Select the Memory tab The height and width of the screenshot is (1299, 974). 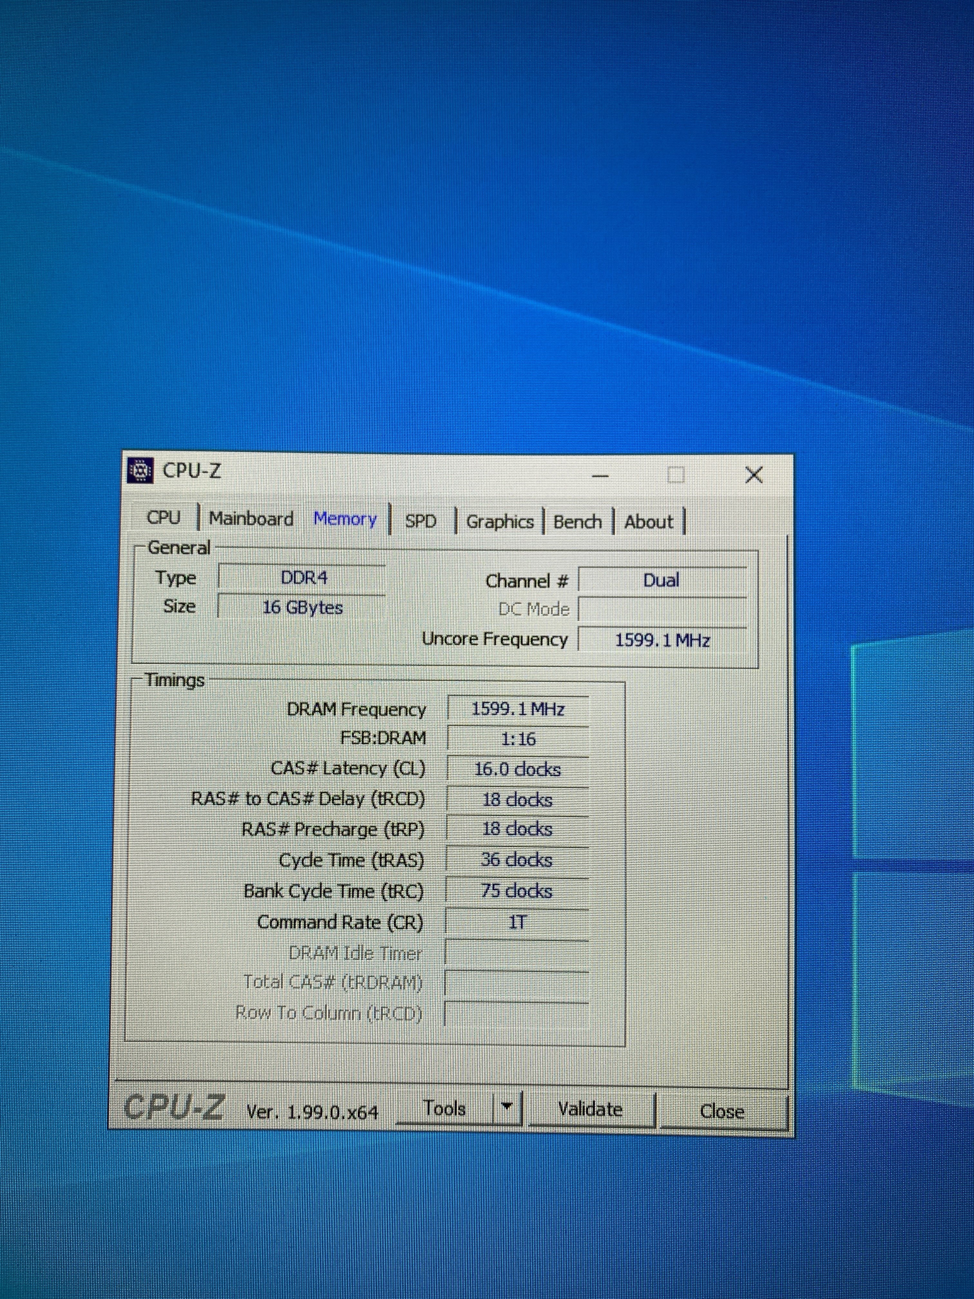pos(345,519)
